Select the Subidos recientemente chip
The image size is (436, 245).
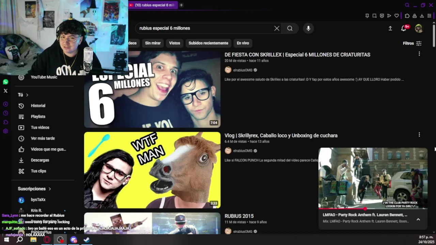click(208, 43)
